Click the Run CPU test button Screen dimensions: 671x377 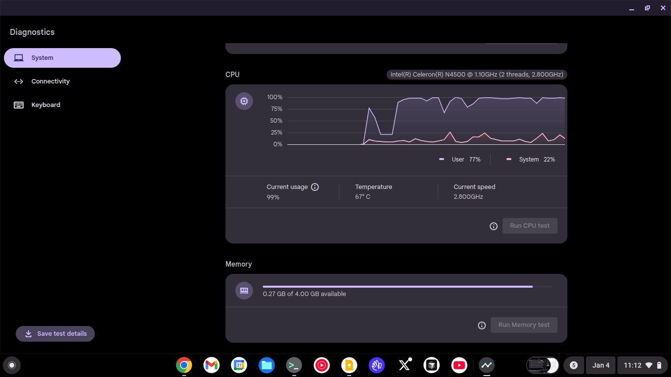tap(530, 225)
